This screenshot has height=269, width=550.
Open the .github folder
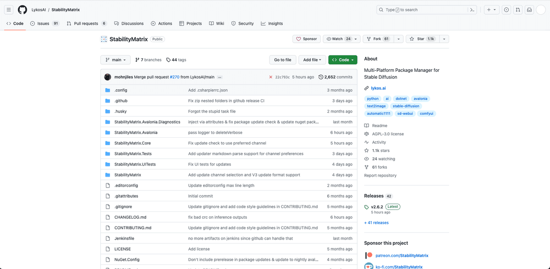click(x=121, y=101)
